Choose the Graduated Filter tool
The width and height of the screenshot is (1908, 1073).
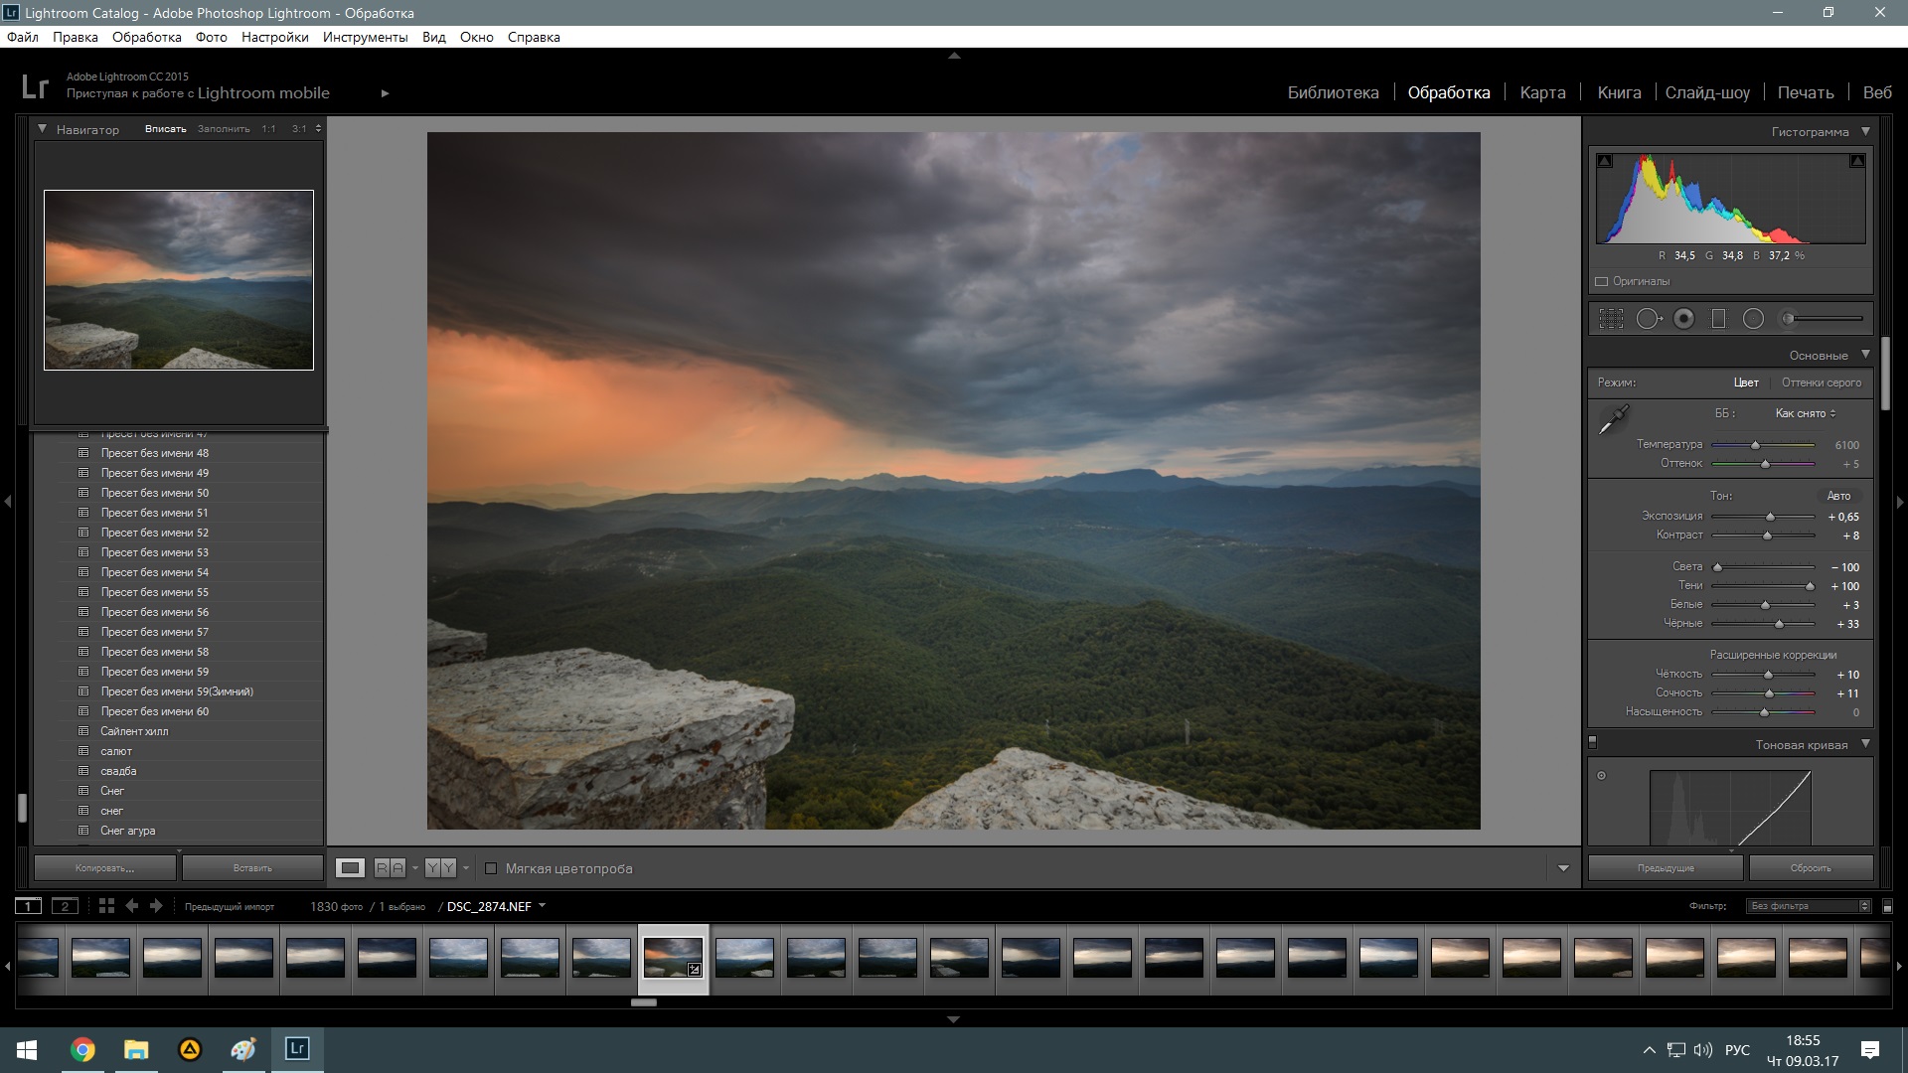click(x=1718, y=319)
